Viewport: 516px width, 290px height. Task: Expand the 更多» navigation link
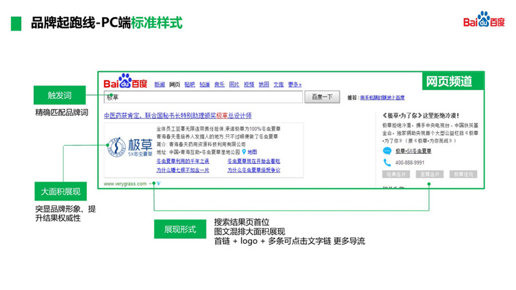click(295, 85)
